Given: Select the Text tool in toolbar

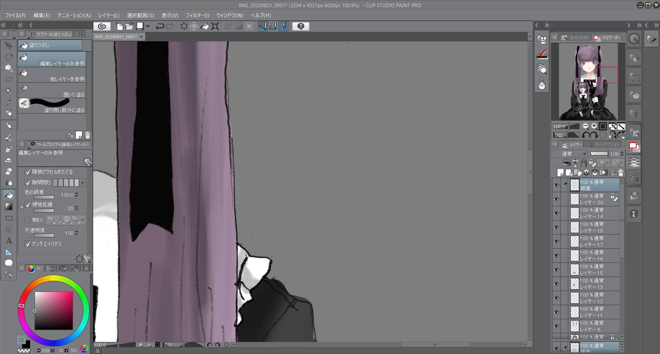Looking at the screenshot, I should 9,240.
